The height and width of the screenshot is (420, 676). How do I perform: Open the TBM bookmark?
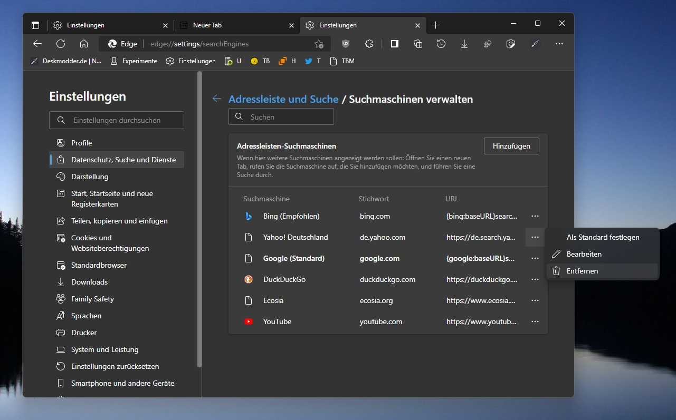[342, 61]
